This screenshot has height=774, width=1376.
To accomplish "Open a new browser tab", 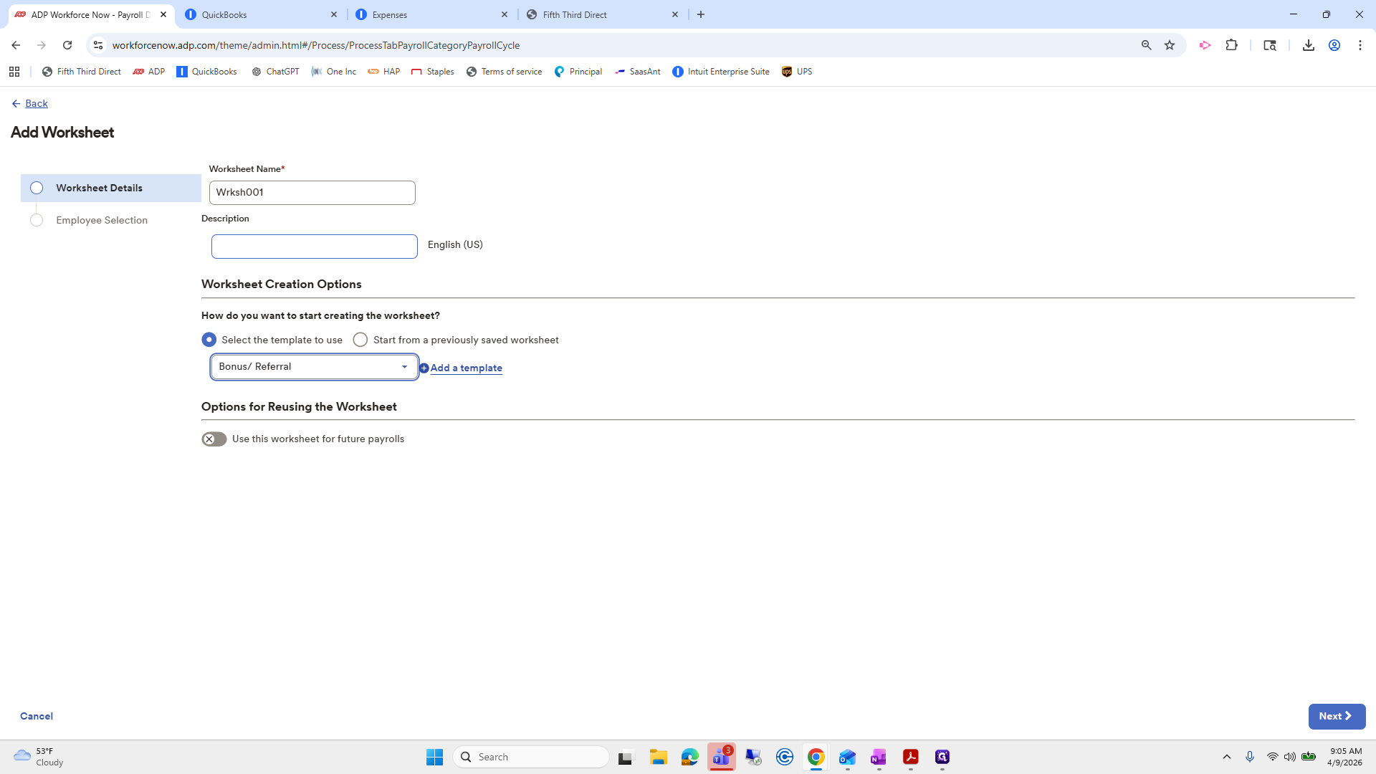I will (x=701, y=14).
